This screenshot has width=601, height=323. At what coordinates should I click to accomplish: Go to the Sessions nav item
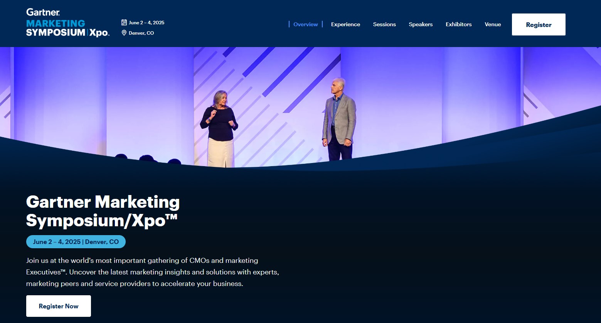[x=384, y=24]
